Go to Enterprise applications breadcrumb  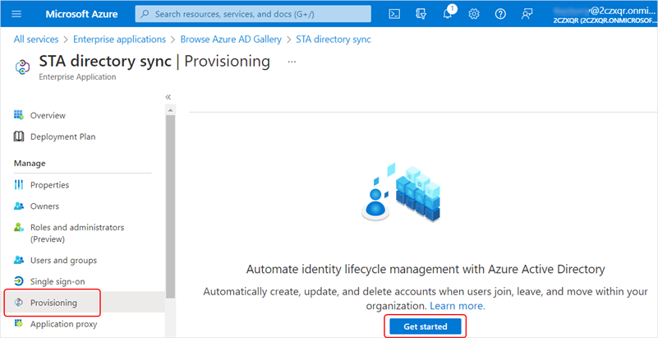coord(120,39)
